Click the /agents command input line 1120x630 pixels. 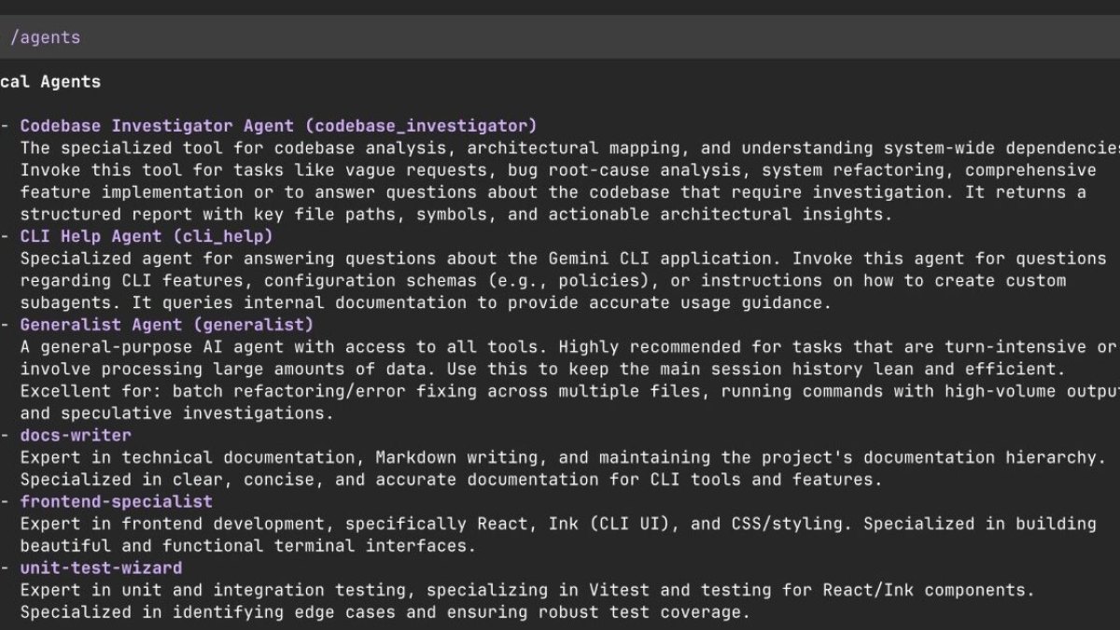point(560,37)
